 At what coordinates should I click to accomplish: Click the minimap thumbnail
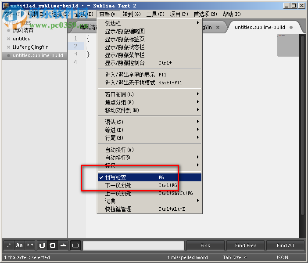tap(288, 45)
